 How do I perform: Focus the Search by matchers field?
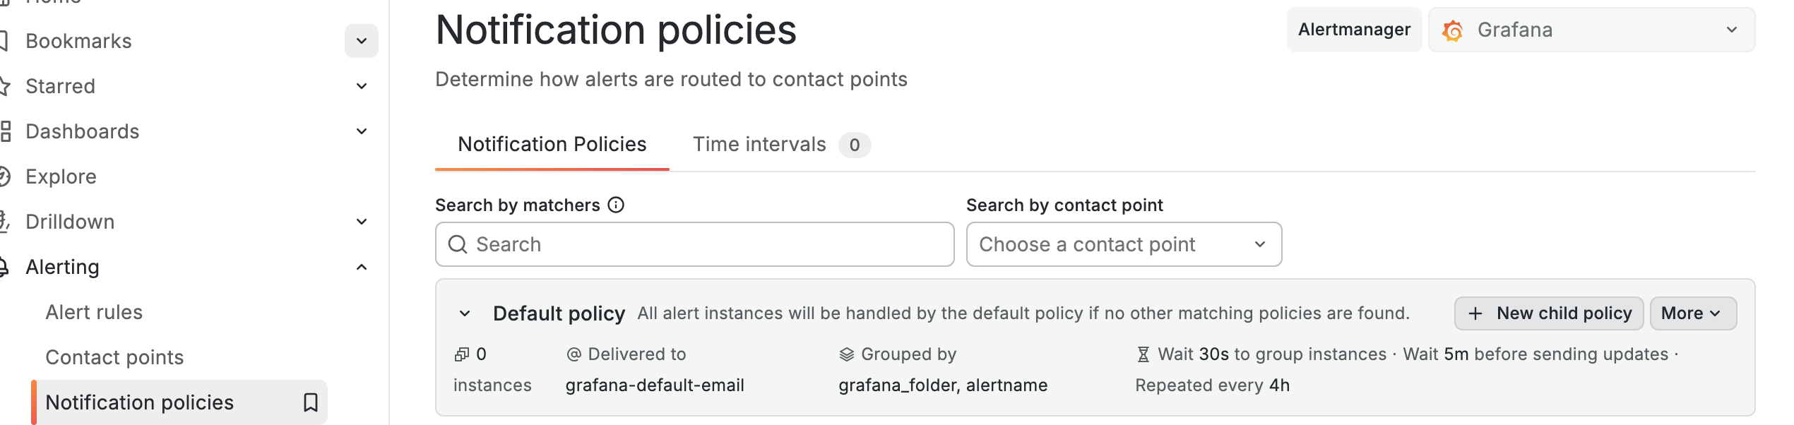(x=706, y=244)
